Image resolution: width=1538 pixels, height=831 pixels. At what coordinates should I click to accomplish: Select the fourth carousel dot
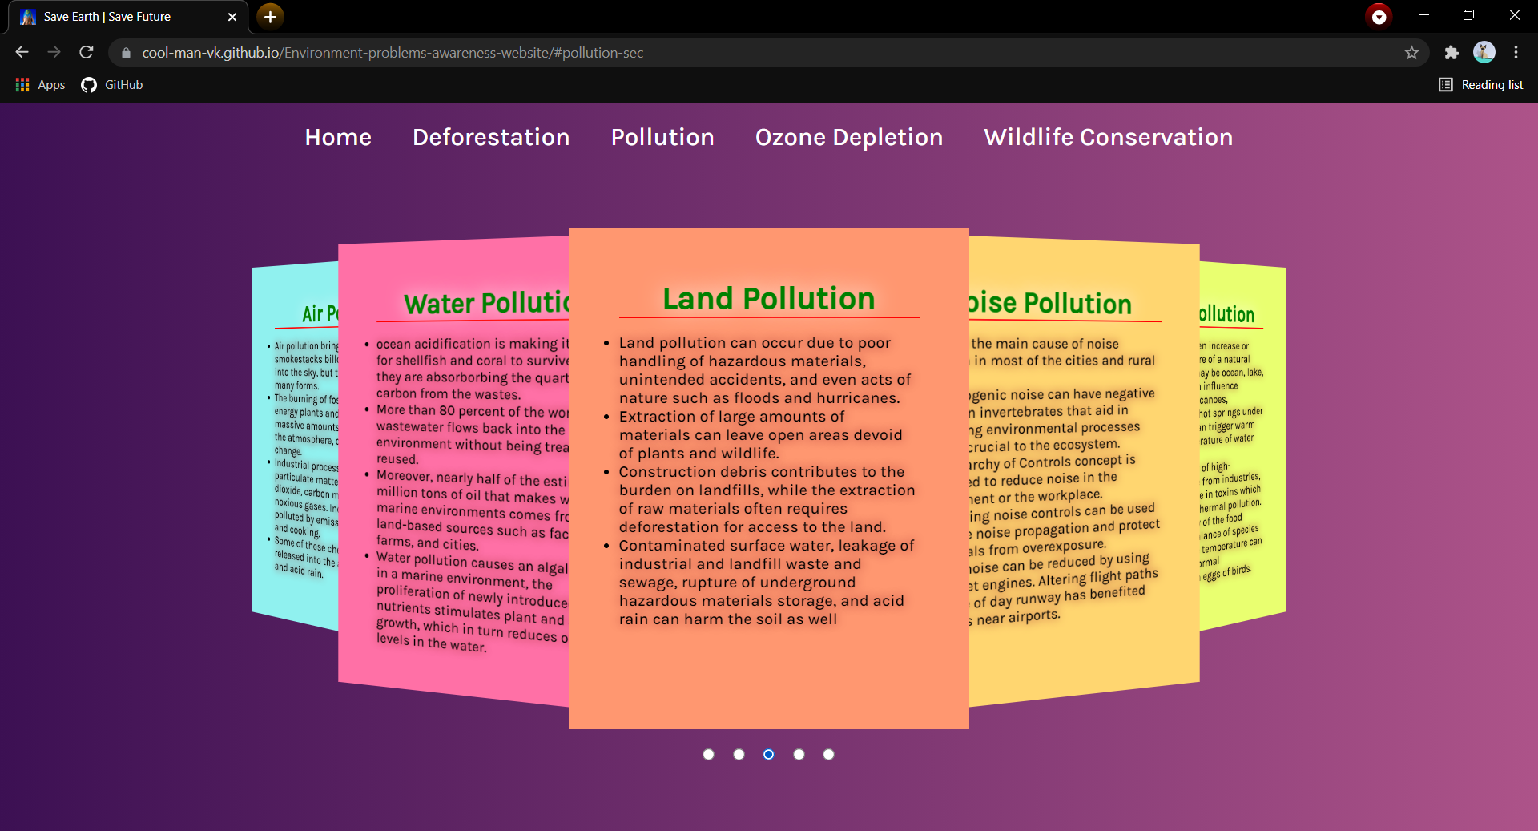[x=799, y=754]
